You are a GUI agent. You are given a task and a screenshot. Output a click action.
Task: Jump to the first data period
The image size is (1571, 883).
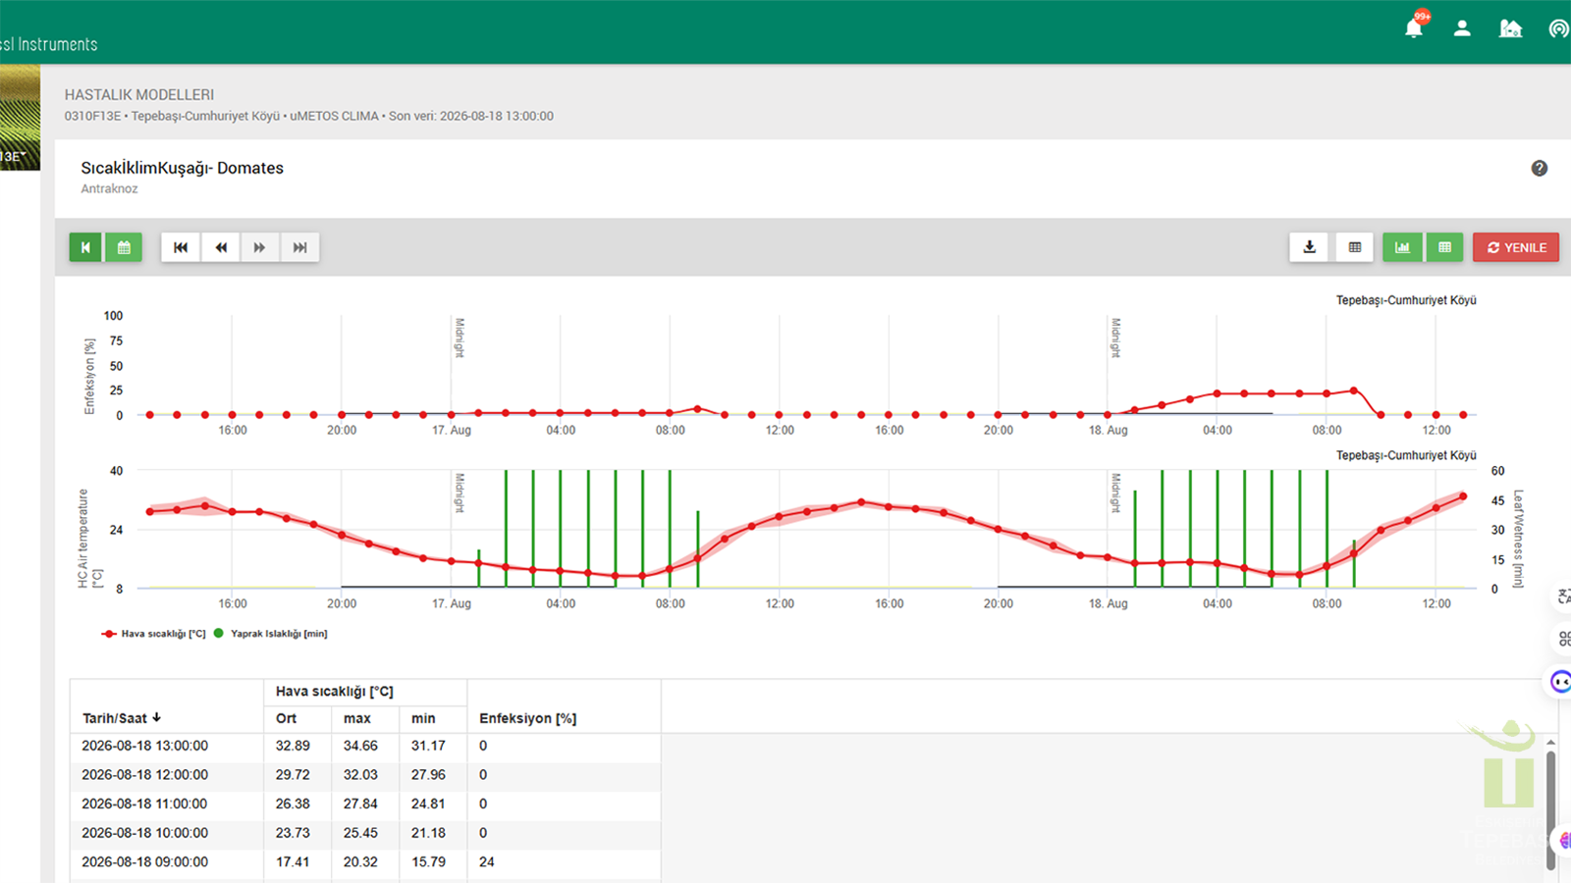coord(181,247)
